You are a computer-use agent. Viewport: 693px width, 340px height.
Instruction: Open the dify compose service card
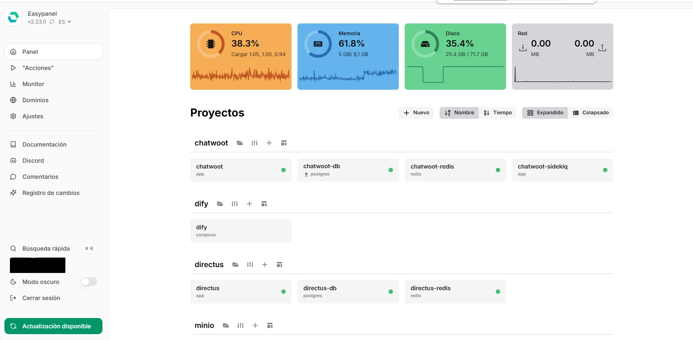(241, 231)
